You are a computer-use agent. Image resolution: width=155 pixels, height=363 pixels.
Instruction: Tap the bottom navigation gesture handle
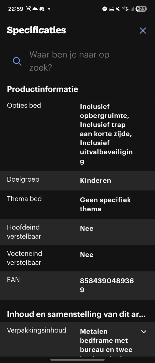pos(77,360)
